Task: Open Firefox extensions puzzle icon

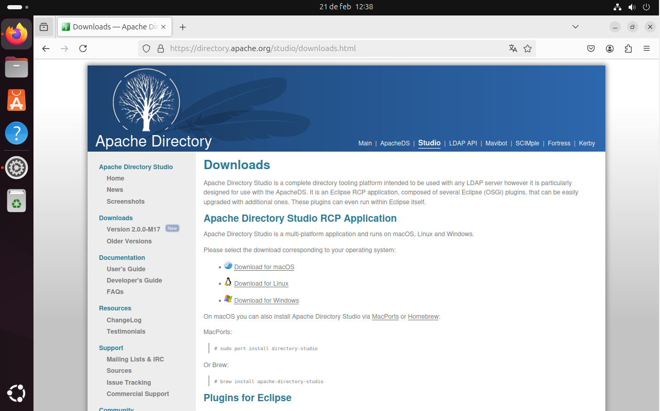Action: pos(628,48)
